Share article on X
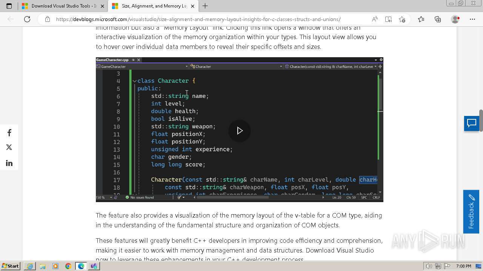The image size is (483, 271). point(9,147)
